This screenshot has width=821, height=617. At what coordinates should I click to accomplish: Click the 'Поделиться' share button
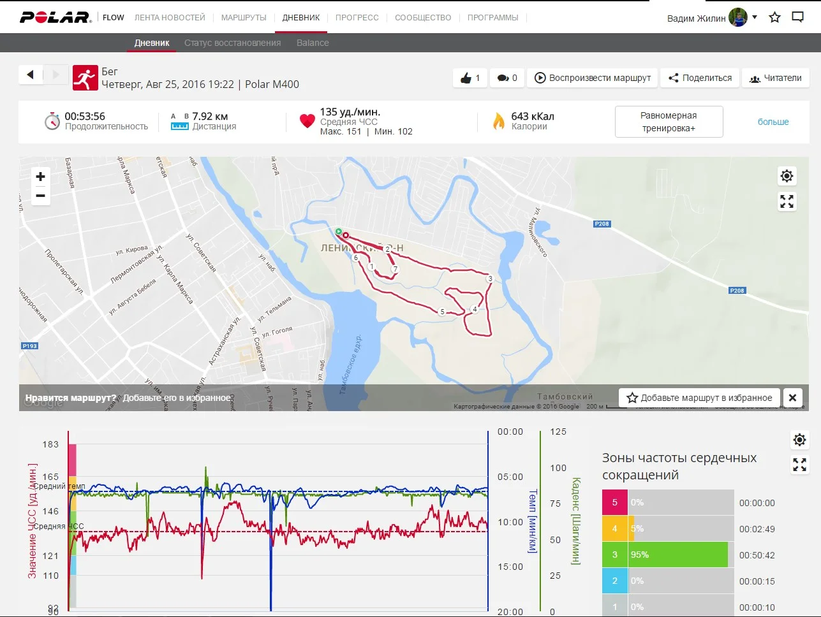click(x=699, y=78)
